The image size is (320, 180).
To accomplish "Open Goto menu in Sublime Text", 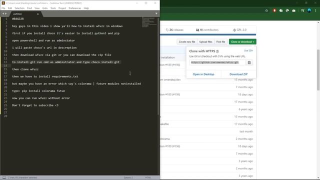I will (45, 8).
